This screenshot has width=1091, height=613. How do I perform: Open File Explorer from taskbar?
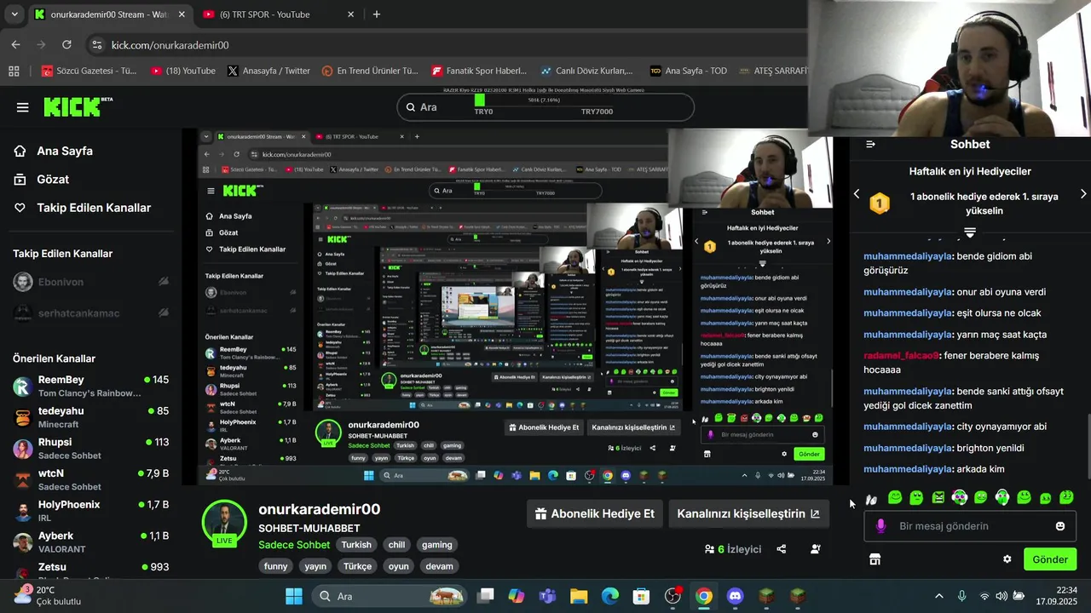pyautogui.click(x=579, y=596)
